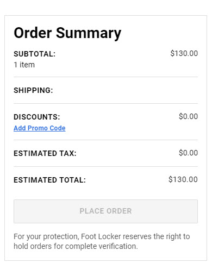Click the Place Order button
Viewport: 212px width, 269px height.
[x=105, y=211]
